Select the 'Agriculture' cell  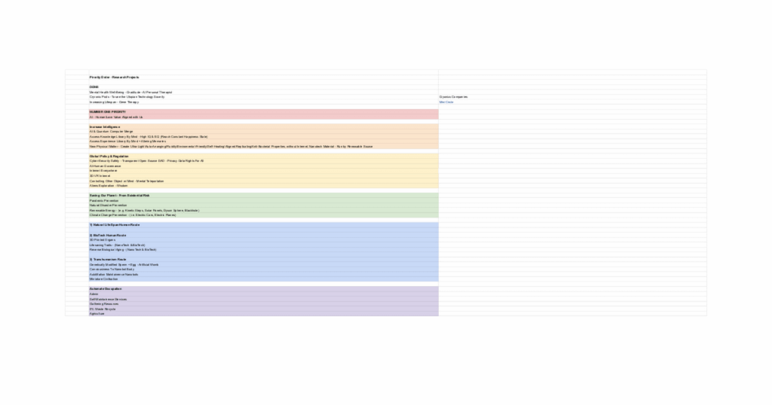click(x=263, y=313)
